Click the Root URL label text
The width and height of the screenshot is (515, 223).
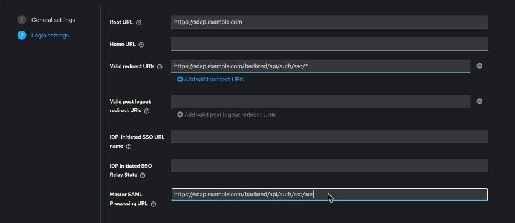(x=121, y=22)
